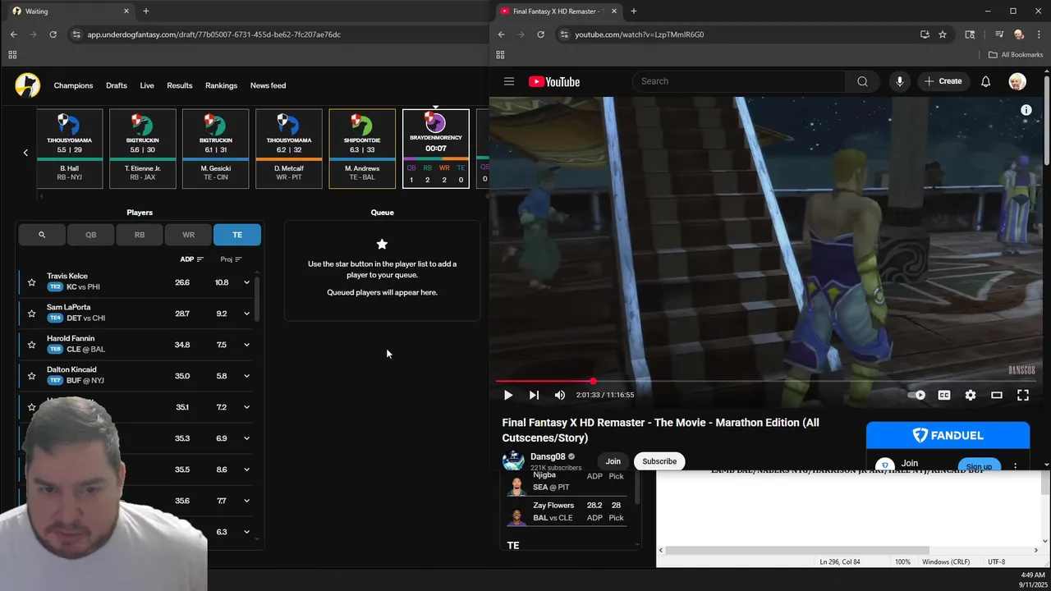Select the B. Hall pick card
Image resolution: width=1051 pixels, height=591 pixels.
(70, 149)
